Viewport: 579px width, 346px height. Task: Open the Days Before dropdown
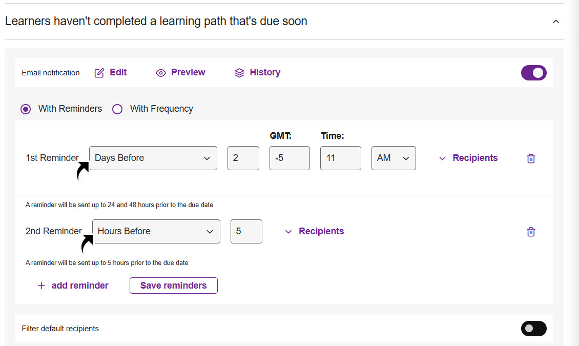click(153, 158)
